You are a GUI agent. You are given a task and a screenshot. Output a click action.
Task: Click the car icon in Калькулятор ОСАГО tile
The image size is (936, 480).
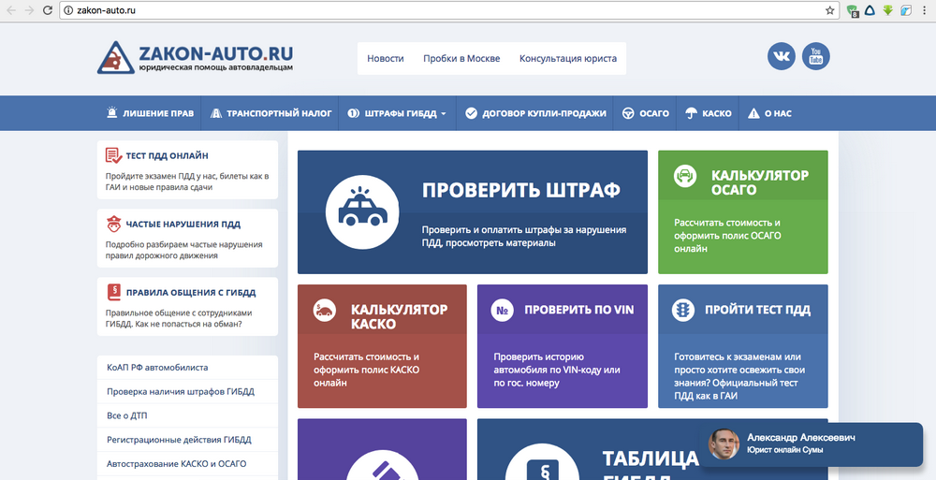click(685, 176)
